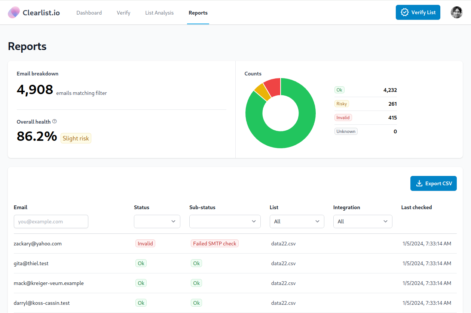Click the Clearlist.io logo icon
The image size is (471, 313).
click(x=14, y=13)
